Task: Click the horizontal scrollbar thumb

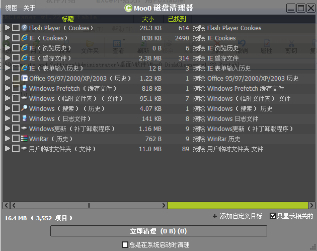Action: pyautogui.click(x=89, y=205)
